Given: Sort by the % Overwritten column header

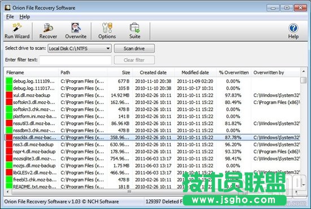Looking at the screenshot, I should (234, 72).
